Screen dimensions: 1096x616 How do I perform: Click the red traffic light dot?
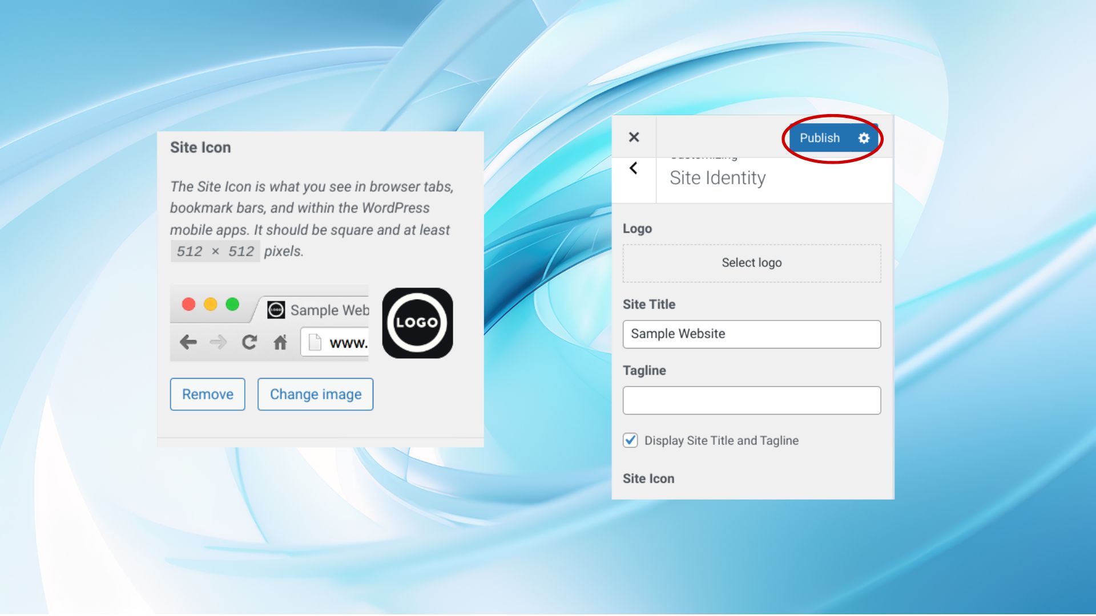188,305
